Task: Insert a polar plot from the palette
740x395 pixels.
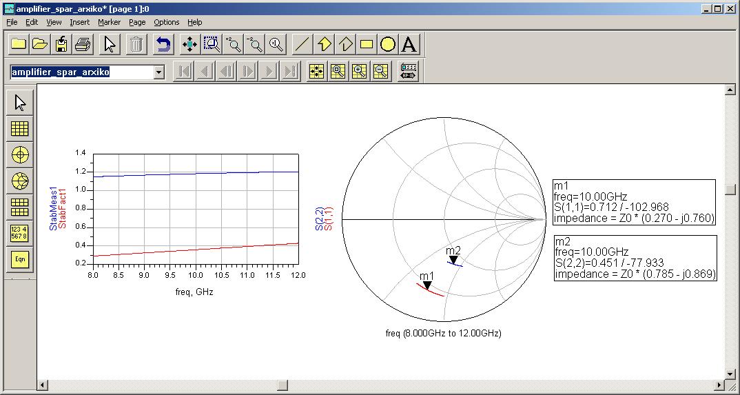Action: 20,155
